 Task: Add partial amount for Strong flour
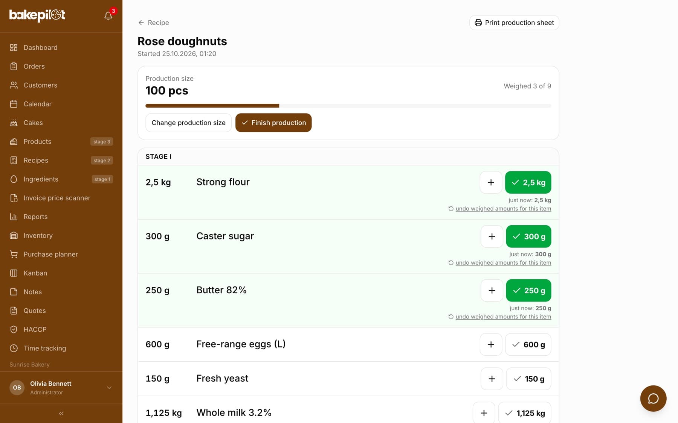coord(491,182)
